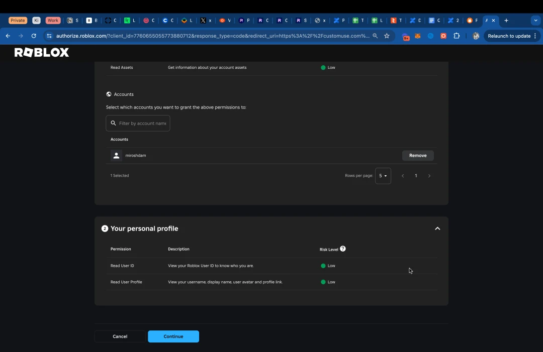Remove the miroshdam account

(x=418, y=156)
